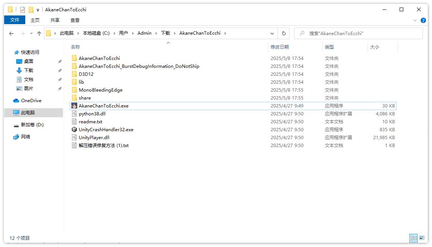Select UnityCrashHandler32.exe file
Viewport: 432px width, 247px height.
(x=106, y=130)
